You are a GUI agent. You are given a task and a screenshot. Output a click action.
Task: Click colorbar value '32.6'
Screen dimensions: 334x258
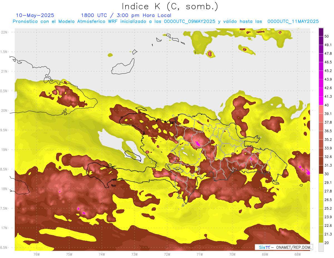[x=328, y=157]
